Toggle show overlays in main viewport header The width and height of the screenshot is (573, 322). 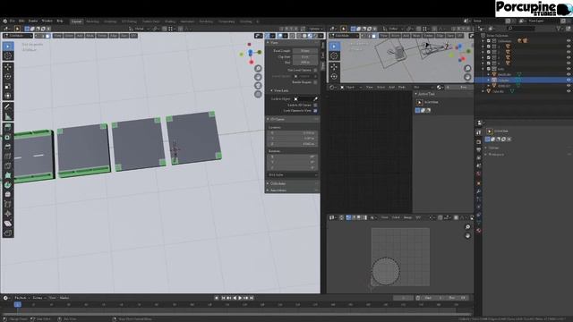[x=280, y=36]
